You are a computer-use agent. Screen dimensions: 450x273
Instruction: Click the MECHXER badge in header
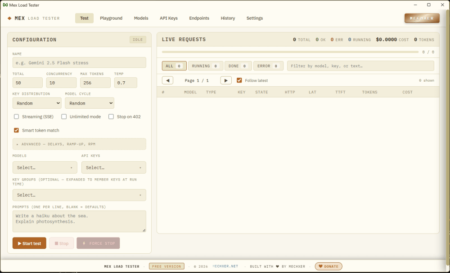tap(422, 18)
